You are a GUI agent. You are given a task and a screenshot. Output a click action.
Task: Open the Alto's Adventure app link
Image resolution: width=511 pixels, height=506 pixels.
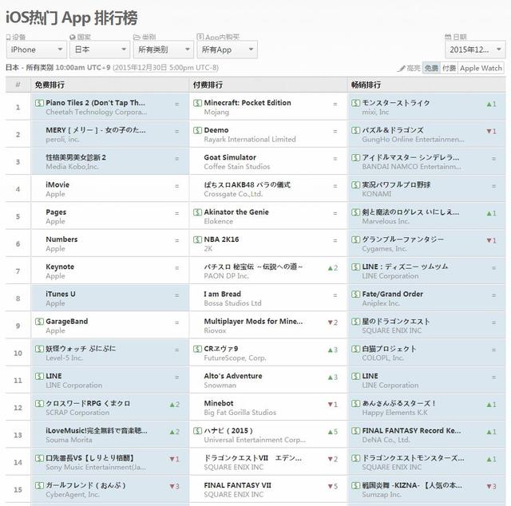[x=233, y=376]
